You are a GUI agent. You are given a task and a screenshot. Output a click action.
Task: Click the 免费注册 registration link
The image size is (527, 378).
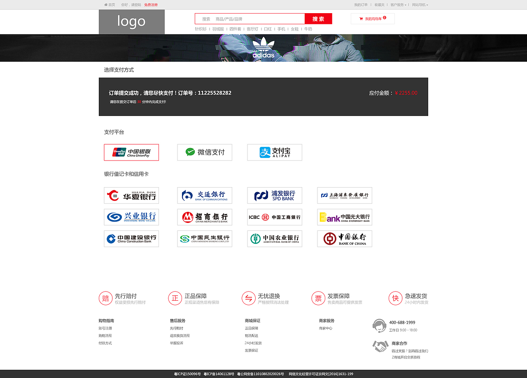coord(151,5)
